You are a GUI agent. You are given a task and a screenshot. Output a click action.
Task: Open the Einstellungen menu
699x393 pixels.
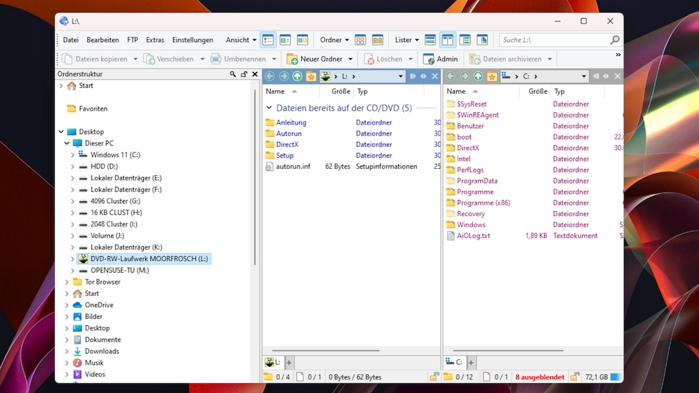tap(192, 40)
